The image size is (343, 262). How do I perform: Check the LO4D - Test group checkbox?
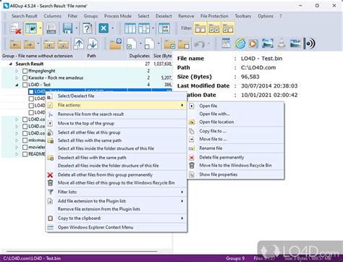pos(25,85)
